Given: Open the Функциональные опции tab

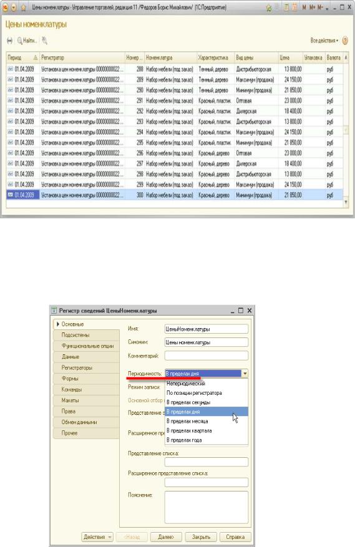Looking at the screenshot, I should (x=86, y=346).
